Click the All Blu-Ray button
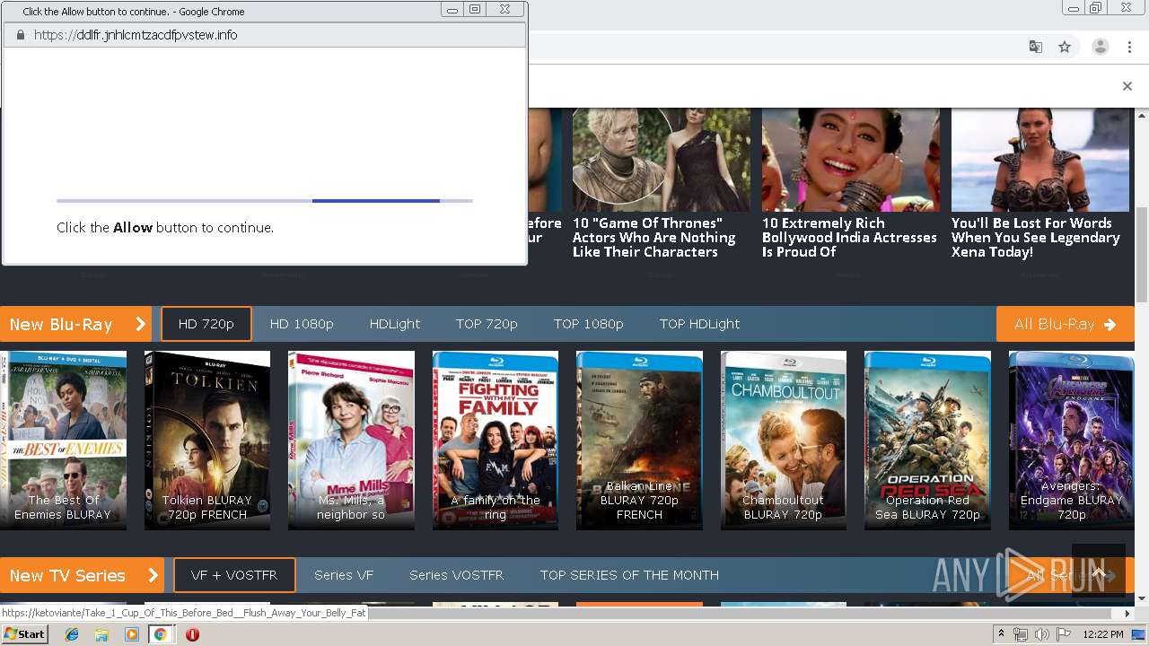The width and height of the screenshot is (1149, 646). click(1065, 324)
